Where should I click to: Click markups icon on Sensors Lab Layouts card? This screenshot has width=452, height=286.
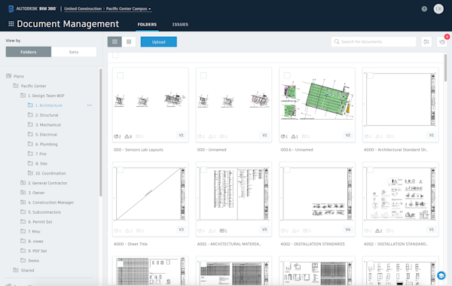point(116,136)
